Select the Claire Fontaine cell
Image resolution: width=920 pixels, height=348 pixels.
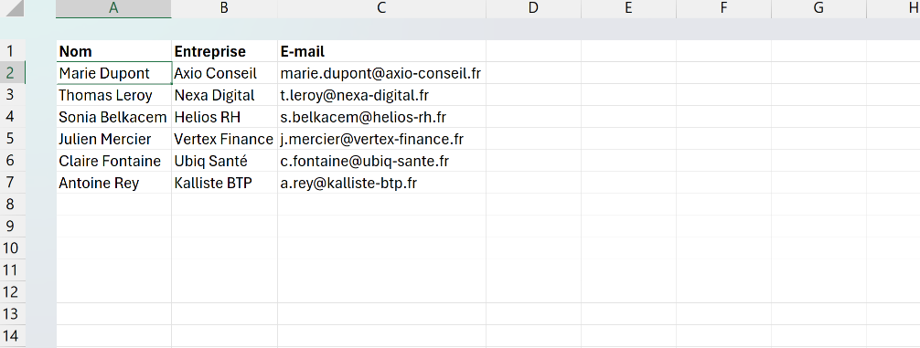[x=113, y=161]
